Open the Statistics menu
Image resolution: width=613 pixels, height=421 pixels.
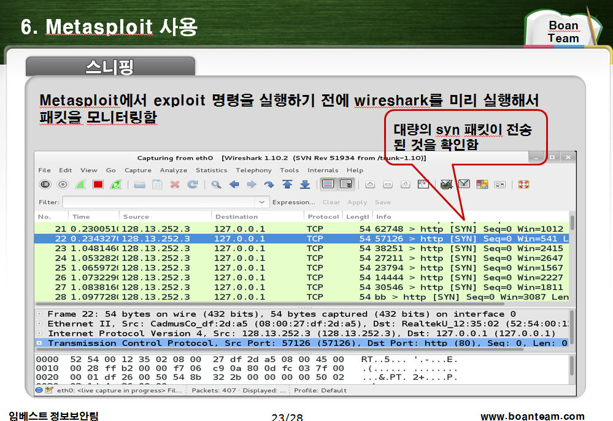pyautogui.click(x=212, y=170)
